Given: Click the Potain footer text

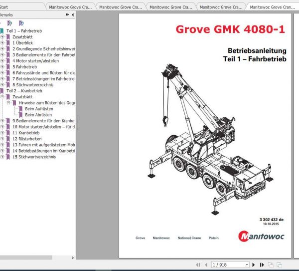Looking at the screenshot, I should pos(214,238).
